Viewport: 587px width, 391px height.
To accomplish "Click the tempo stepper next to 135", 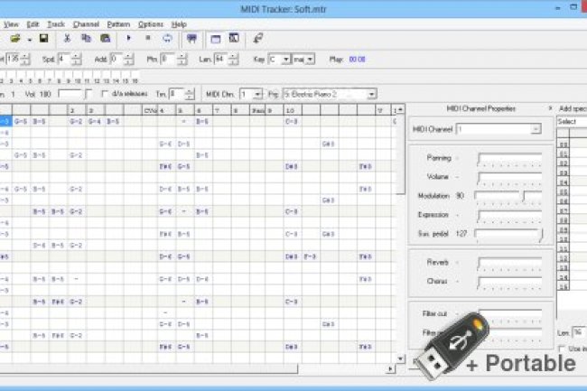I will 25,59.
